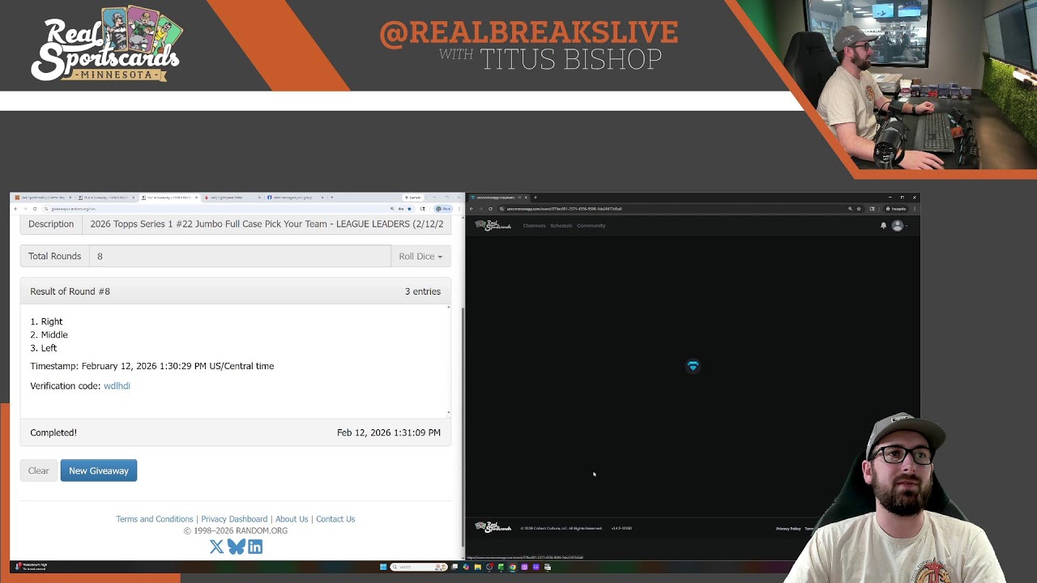Click the notification bell in the dark window

883,226
